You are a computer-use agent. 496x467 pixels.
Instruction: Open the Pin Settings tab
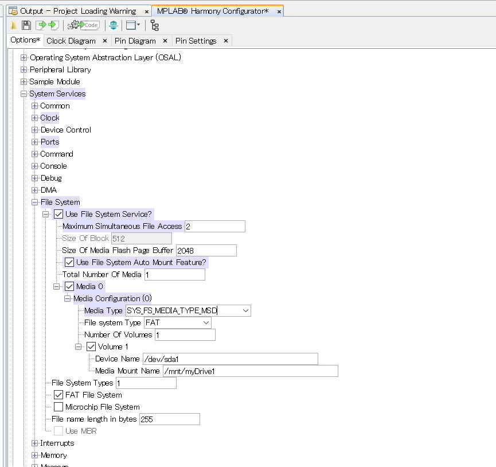tap(196, 41)
